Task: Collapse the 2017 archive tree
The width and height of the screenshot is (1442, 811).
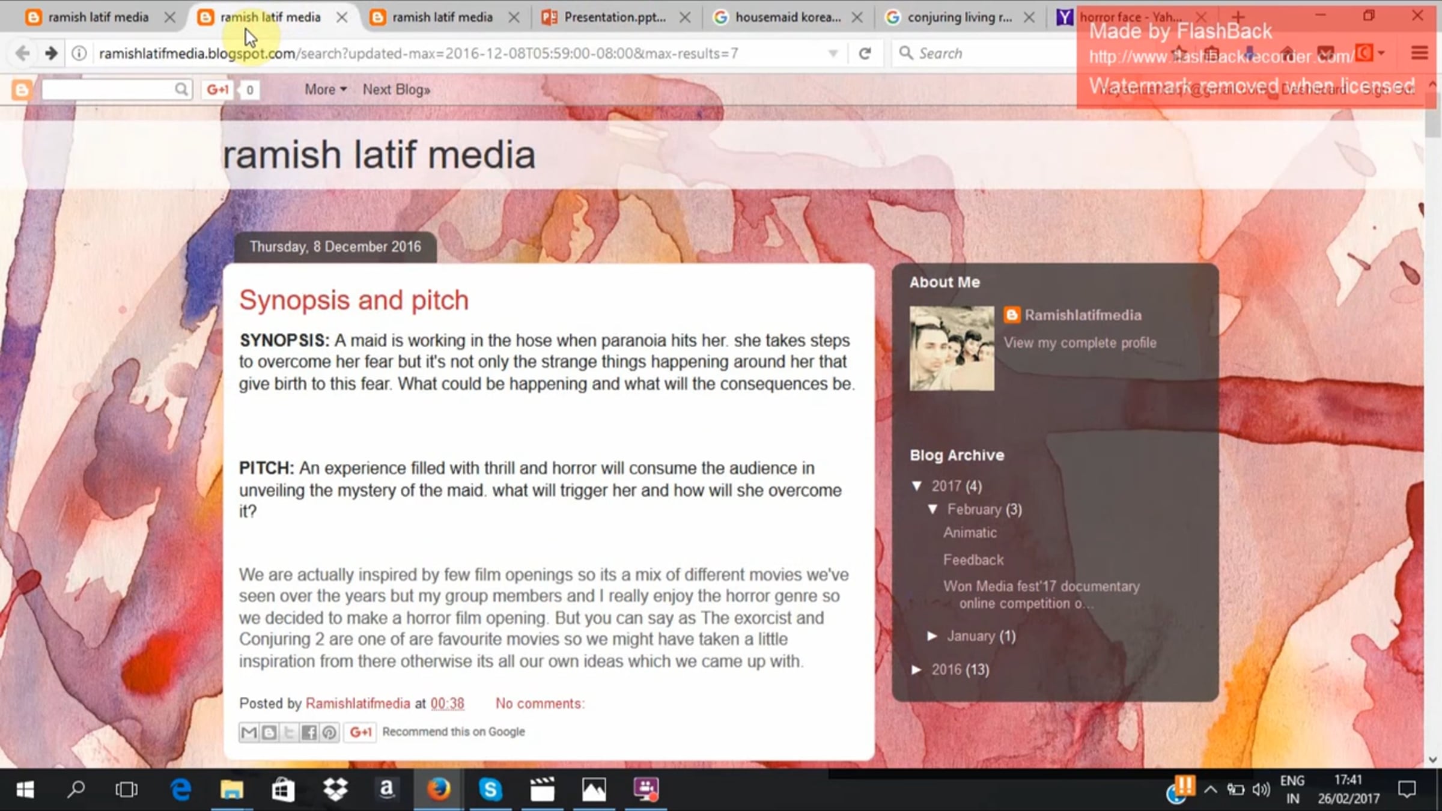Action: (917, 486)
